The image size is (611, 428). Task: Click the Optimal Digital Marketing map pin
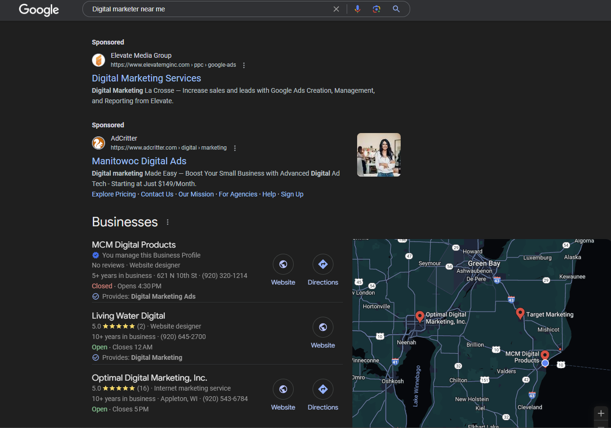tap(420, 317)
